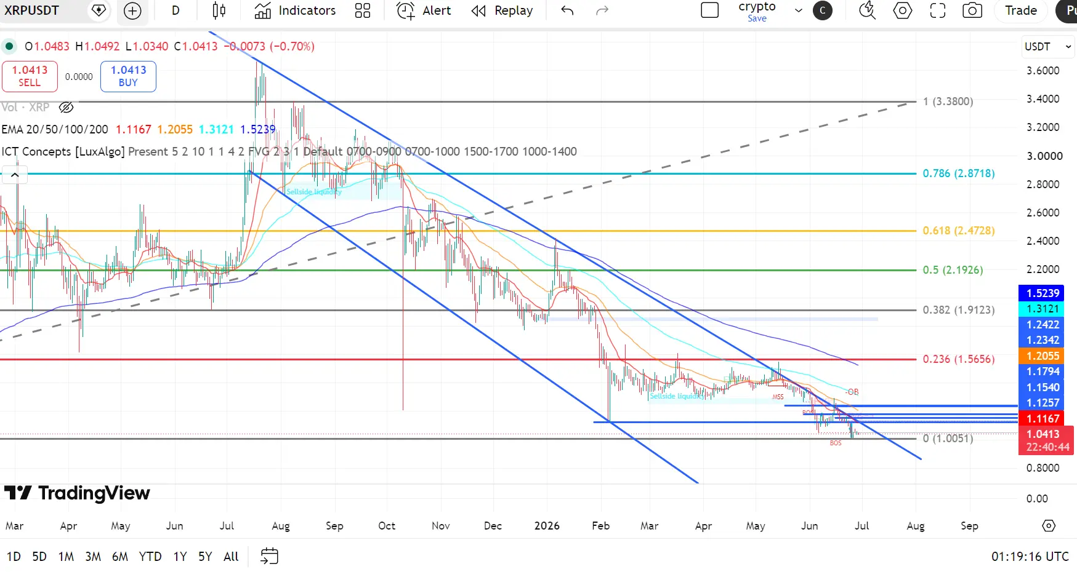Redo the chart action
The height and width of the screenshot is (572, 1077).
pos(602,10)
